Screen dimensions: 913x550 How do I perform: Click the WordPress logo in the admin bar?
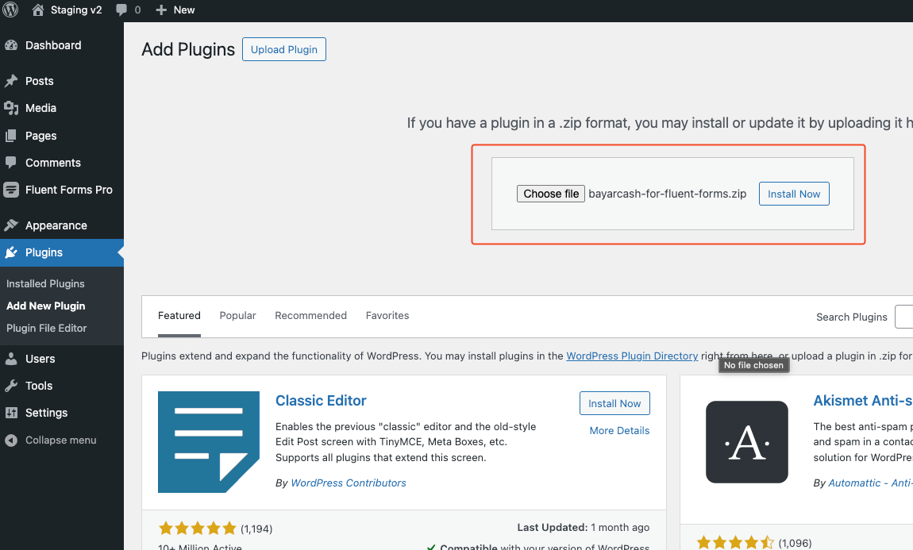click(x=10, y=10)
